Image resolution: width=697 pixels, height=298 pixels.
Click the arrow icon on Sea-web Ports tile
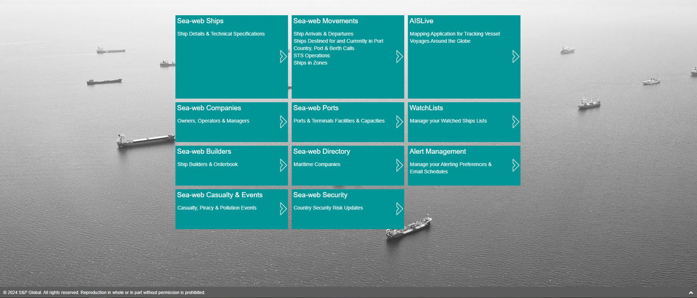[399, 122]
